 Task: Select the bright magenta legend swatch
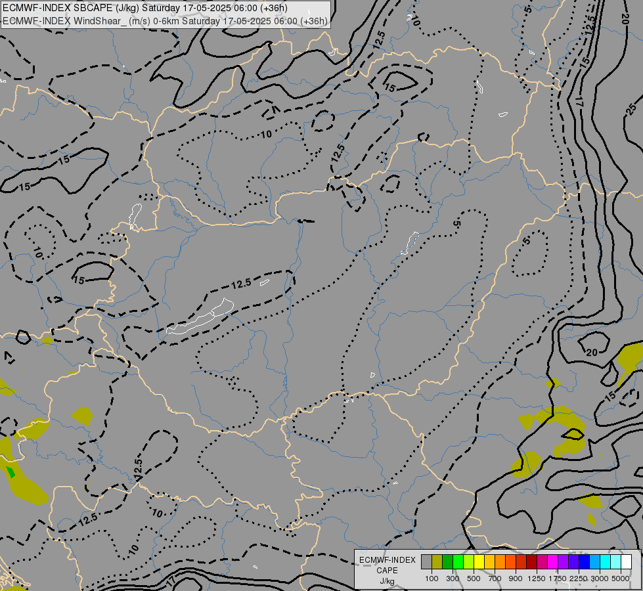click(x=553, y=561)
